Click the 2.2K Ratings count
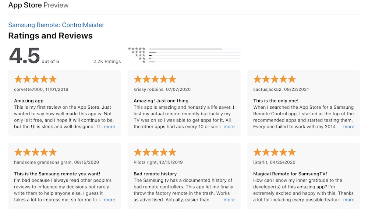 [107, 61]
